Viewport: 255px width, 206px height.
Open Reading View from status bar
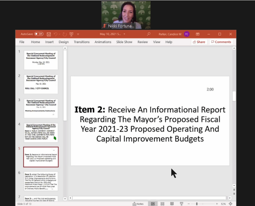172,204
